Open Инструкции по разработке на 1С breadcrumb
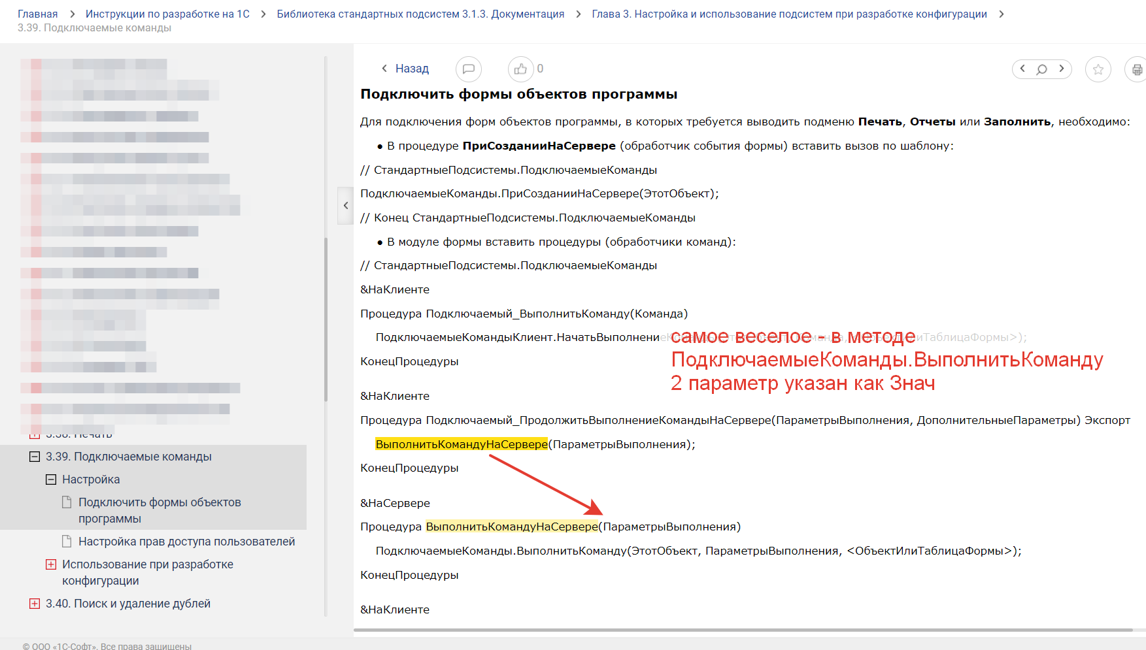Screen dimensions: 1146x650 (167, 14)
